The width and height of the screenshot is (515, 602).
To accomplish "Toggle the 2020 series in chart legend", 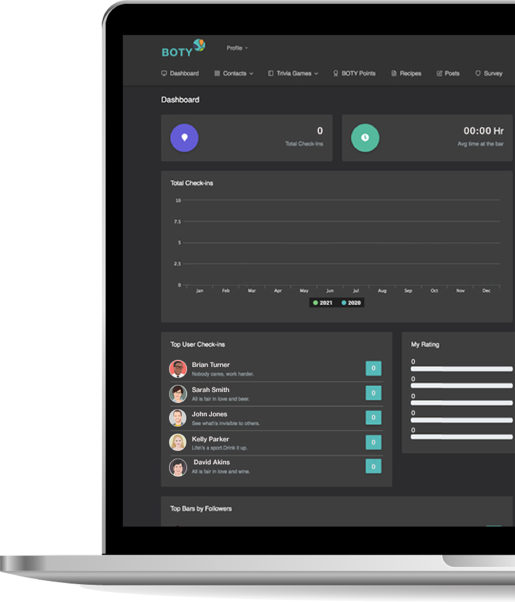I will coord(351,303).
